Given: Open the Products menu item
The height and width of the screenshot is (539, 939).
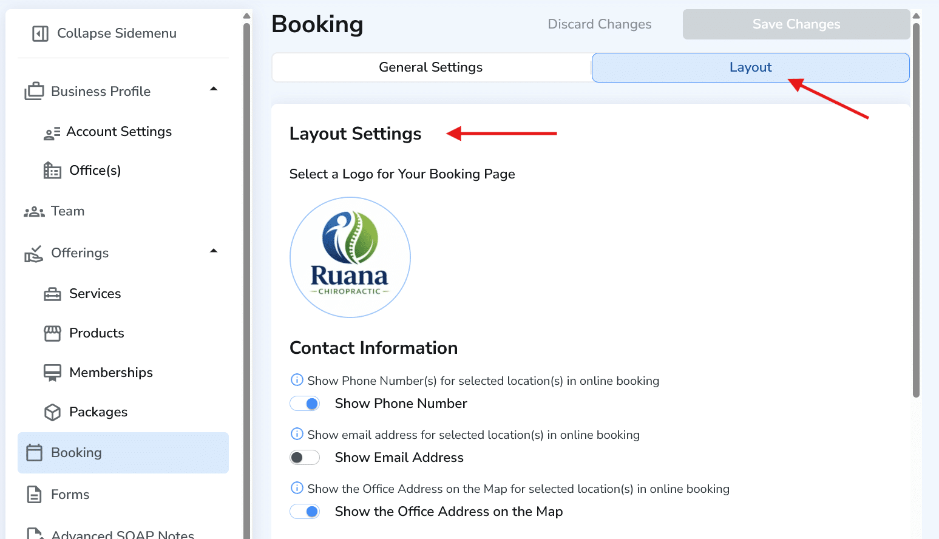Looking at the screenshot, I should coord(97,333).
